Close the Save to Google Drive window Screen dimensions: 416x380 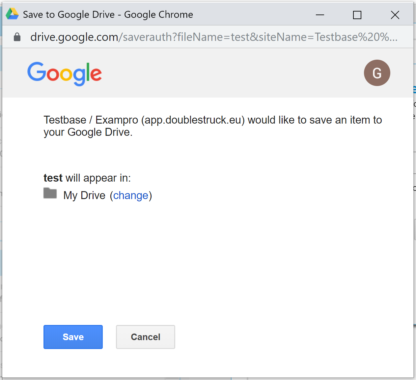pyautogui.click(x=395, y=15)
